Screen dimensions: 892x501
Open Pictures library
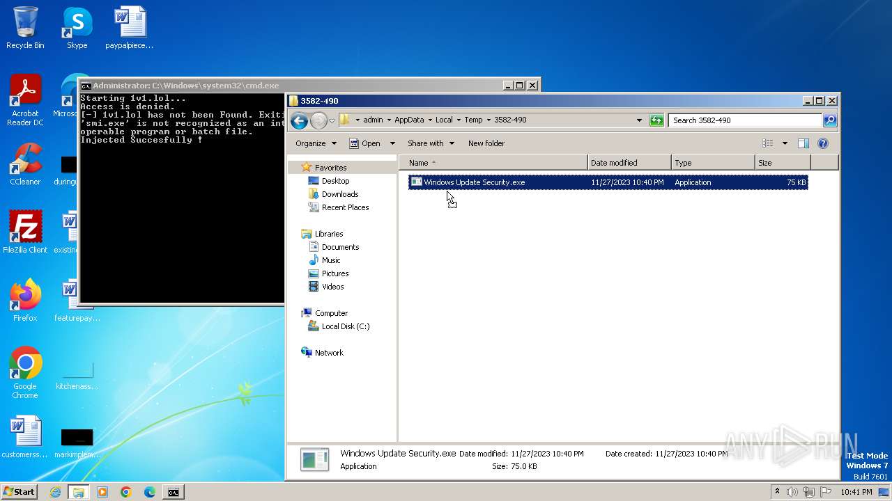point(334,273)
